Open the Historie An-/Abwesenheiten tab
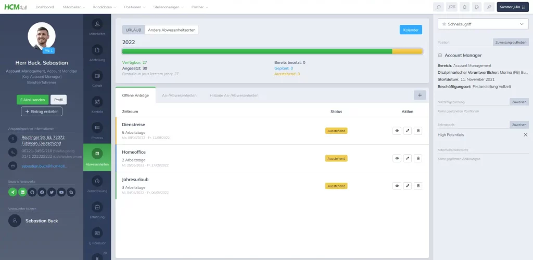 click(x=234, y=95)
